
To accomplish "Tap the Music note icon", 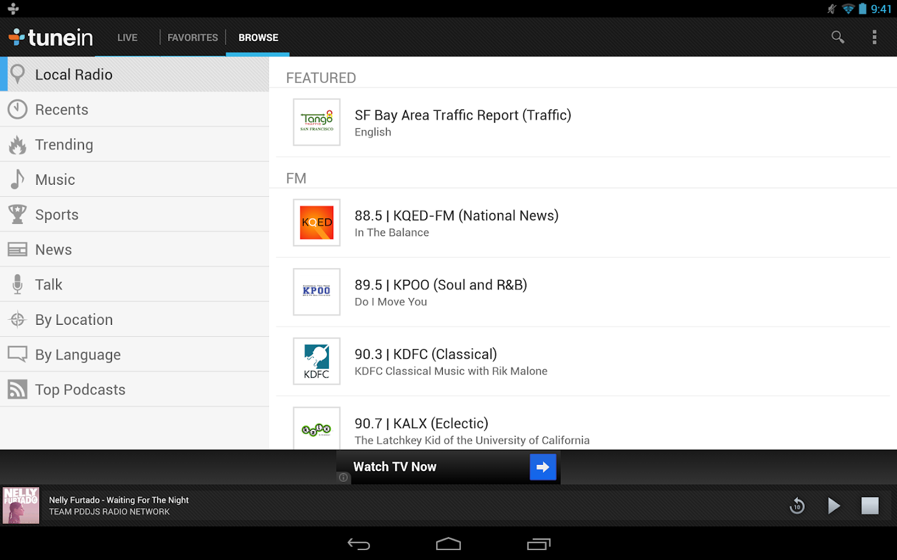I will pos(17,179).
